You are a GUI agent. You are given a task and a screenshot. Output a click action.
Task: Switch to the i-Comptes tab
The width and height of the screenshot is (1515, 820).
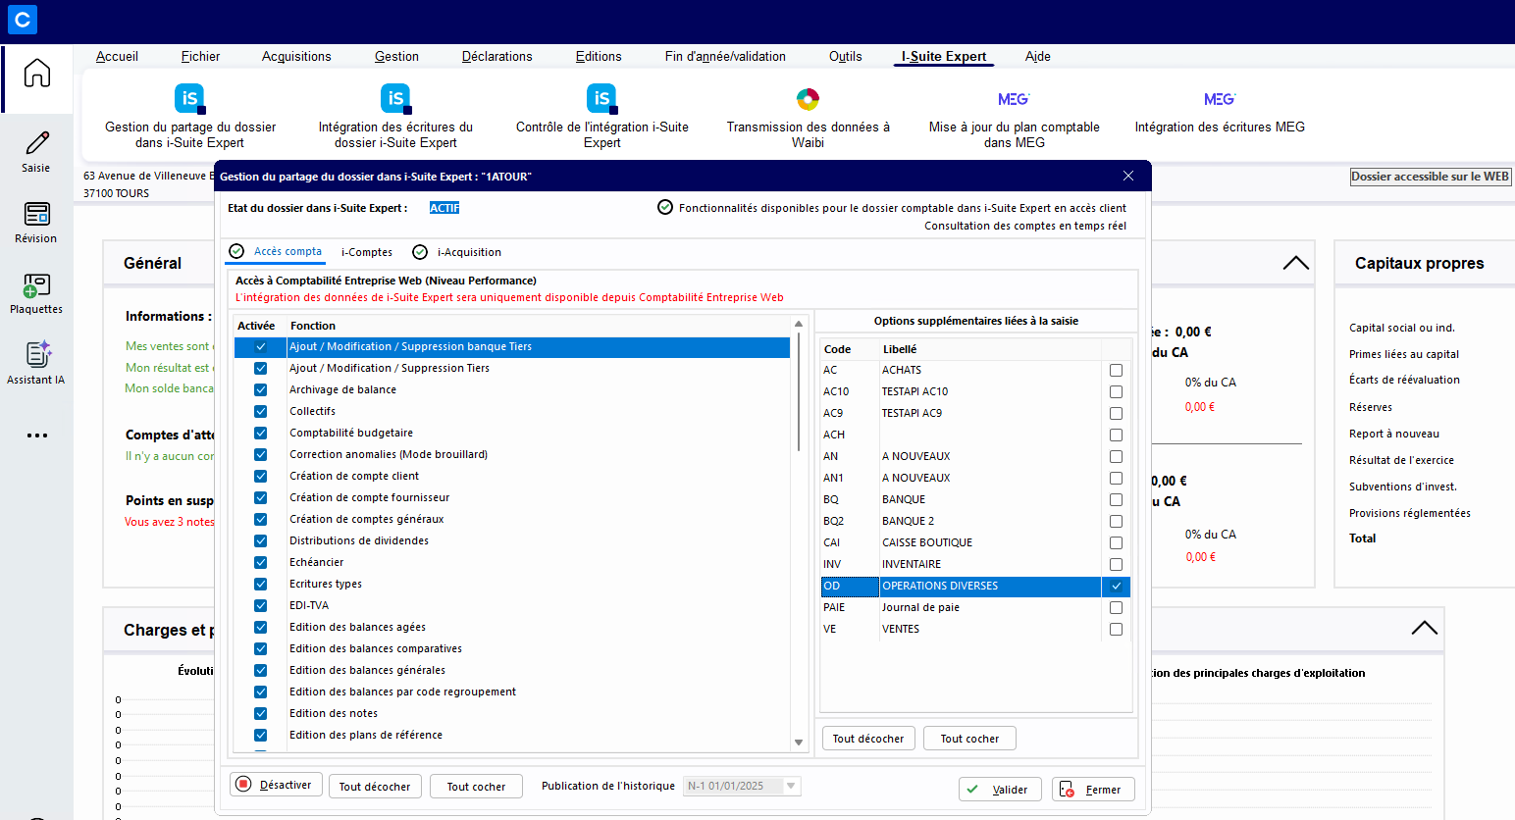(x=366, y=253)
